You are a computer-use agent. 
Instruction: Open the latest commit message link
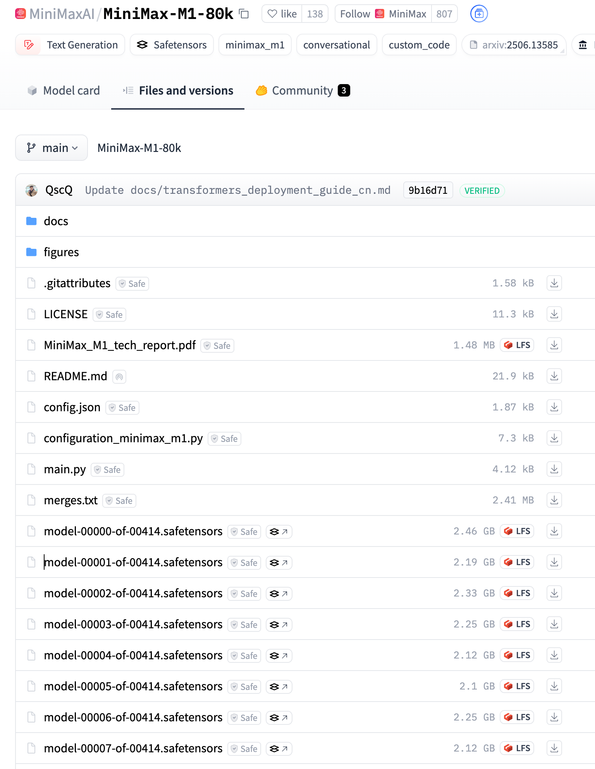[238, 190]
